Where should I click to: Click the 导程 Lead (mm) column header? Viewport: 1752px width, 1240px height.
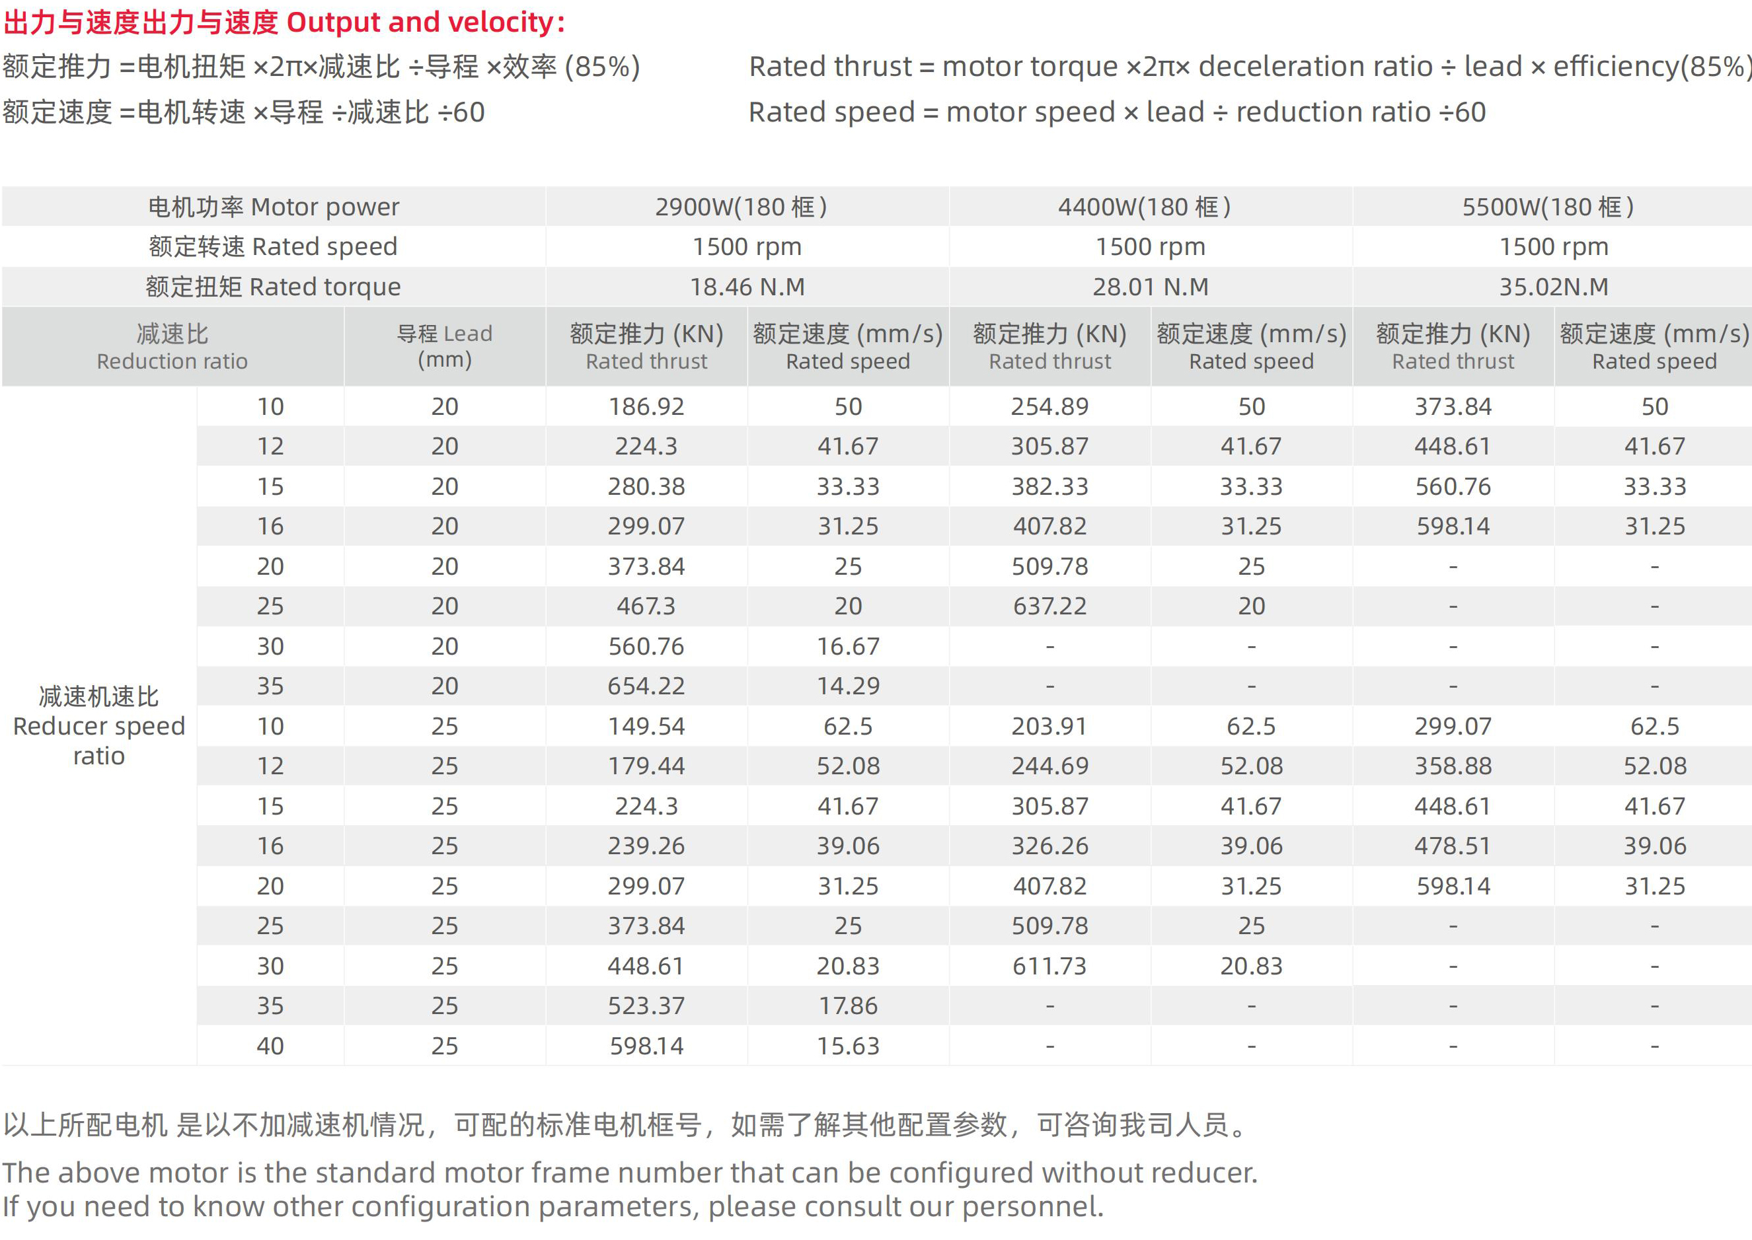tap(445, 346)
